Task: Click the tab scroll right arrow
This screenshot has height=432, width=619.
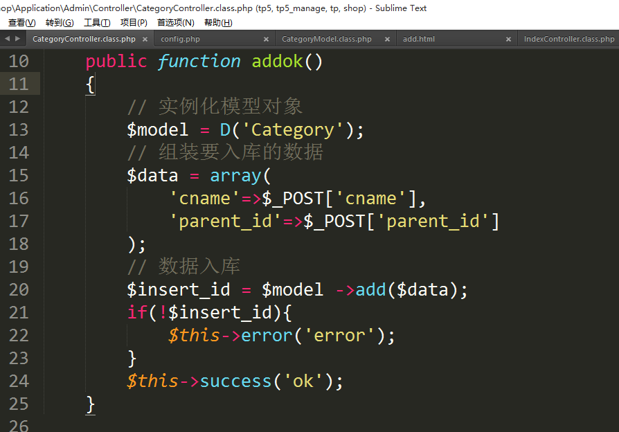Action: [17, 39]
